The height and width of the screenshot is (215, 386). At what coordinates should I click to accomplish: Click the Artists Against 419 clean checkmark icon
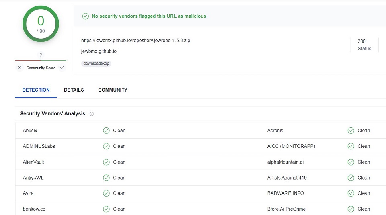[351, 178]
